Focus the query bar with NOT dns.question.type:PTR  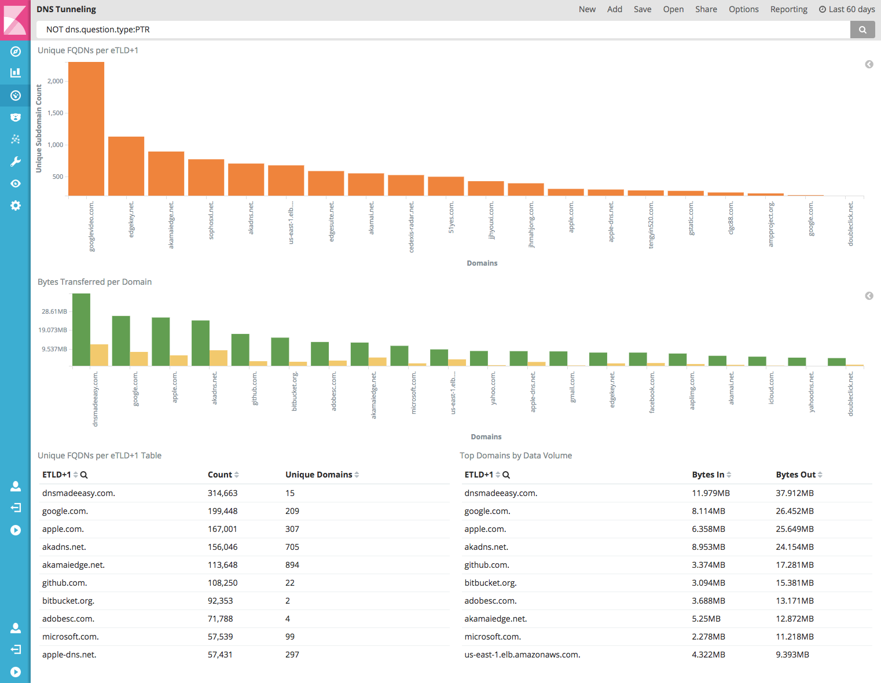coord(443,30)
